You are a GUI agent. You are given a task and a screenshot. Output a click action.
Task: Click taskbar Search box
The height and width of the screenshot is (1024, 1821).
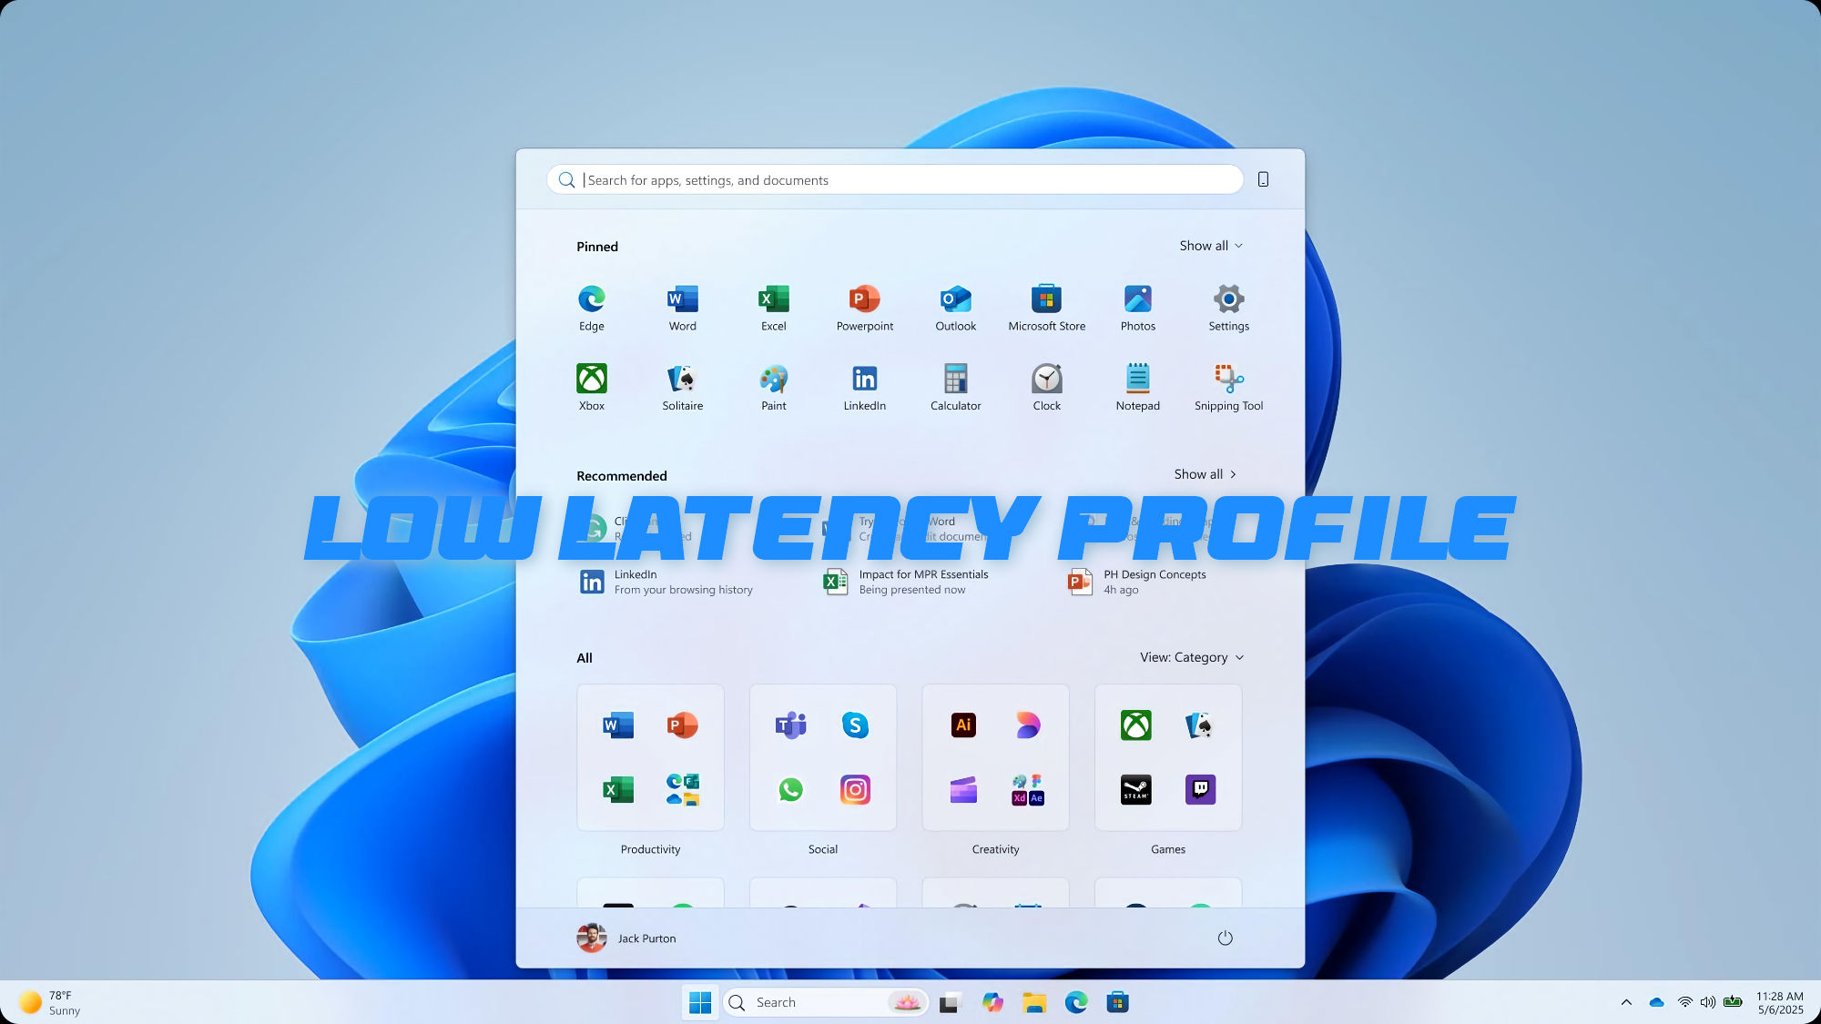point(826,1002)
